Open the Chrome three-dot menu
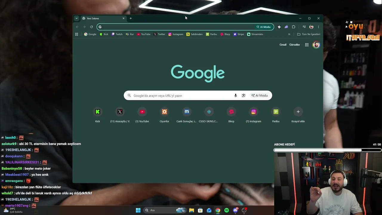The image size is (382, 215). [318, 27]
